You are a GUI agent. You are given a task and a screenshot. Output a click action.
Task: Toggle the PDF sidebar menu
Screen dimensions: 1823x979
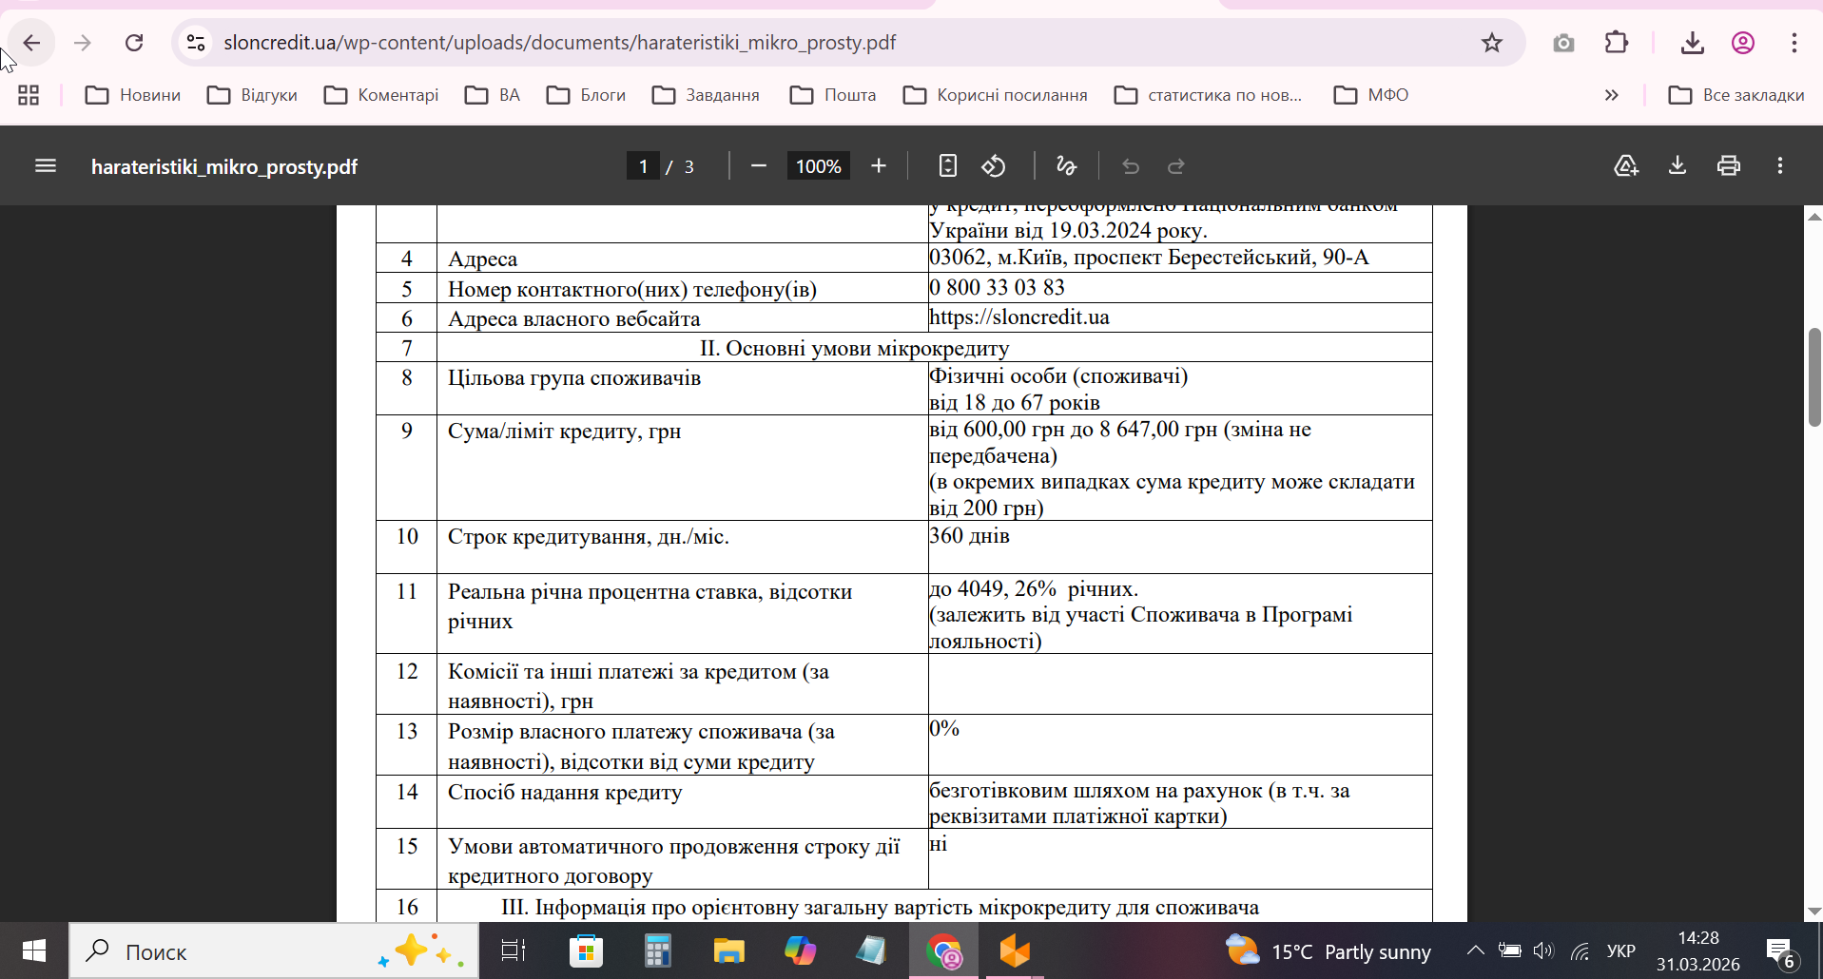click(46, 166)
